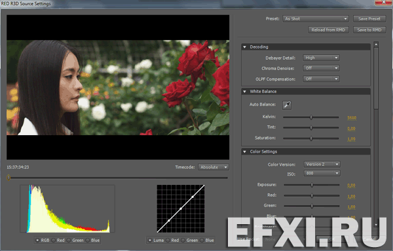This screenshot has height=251, width=393.
Task: Click the Exposure value 0,00
Action: [x=351, y=185]
